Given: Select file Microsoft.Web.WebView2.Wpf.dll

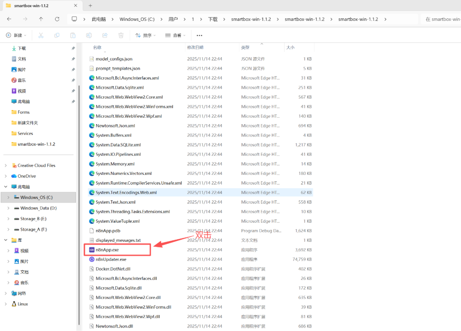Looking at the screenshot, I should tap(128, 316).
